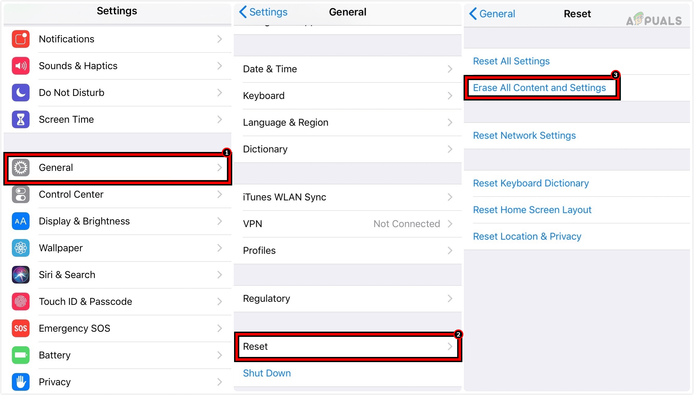This screenshot has height=395, width=694.
Task: Select the Wallpaper flower icon
Action: pos(20,248)
